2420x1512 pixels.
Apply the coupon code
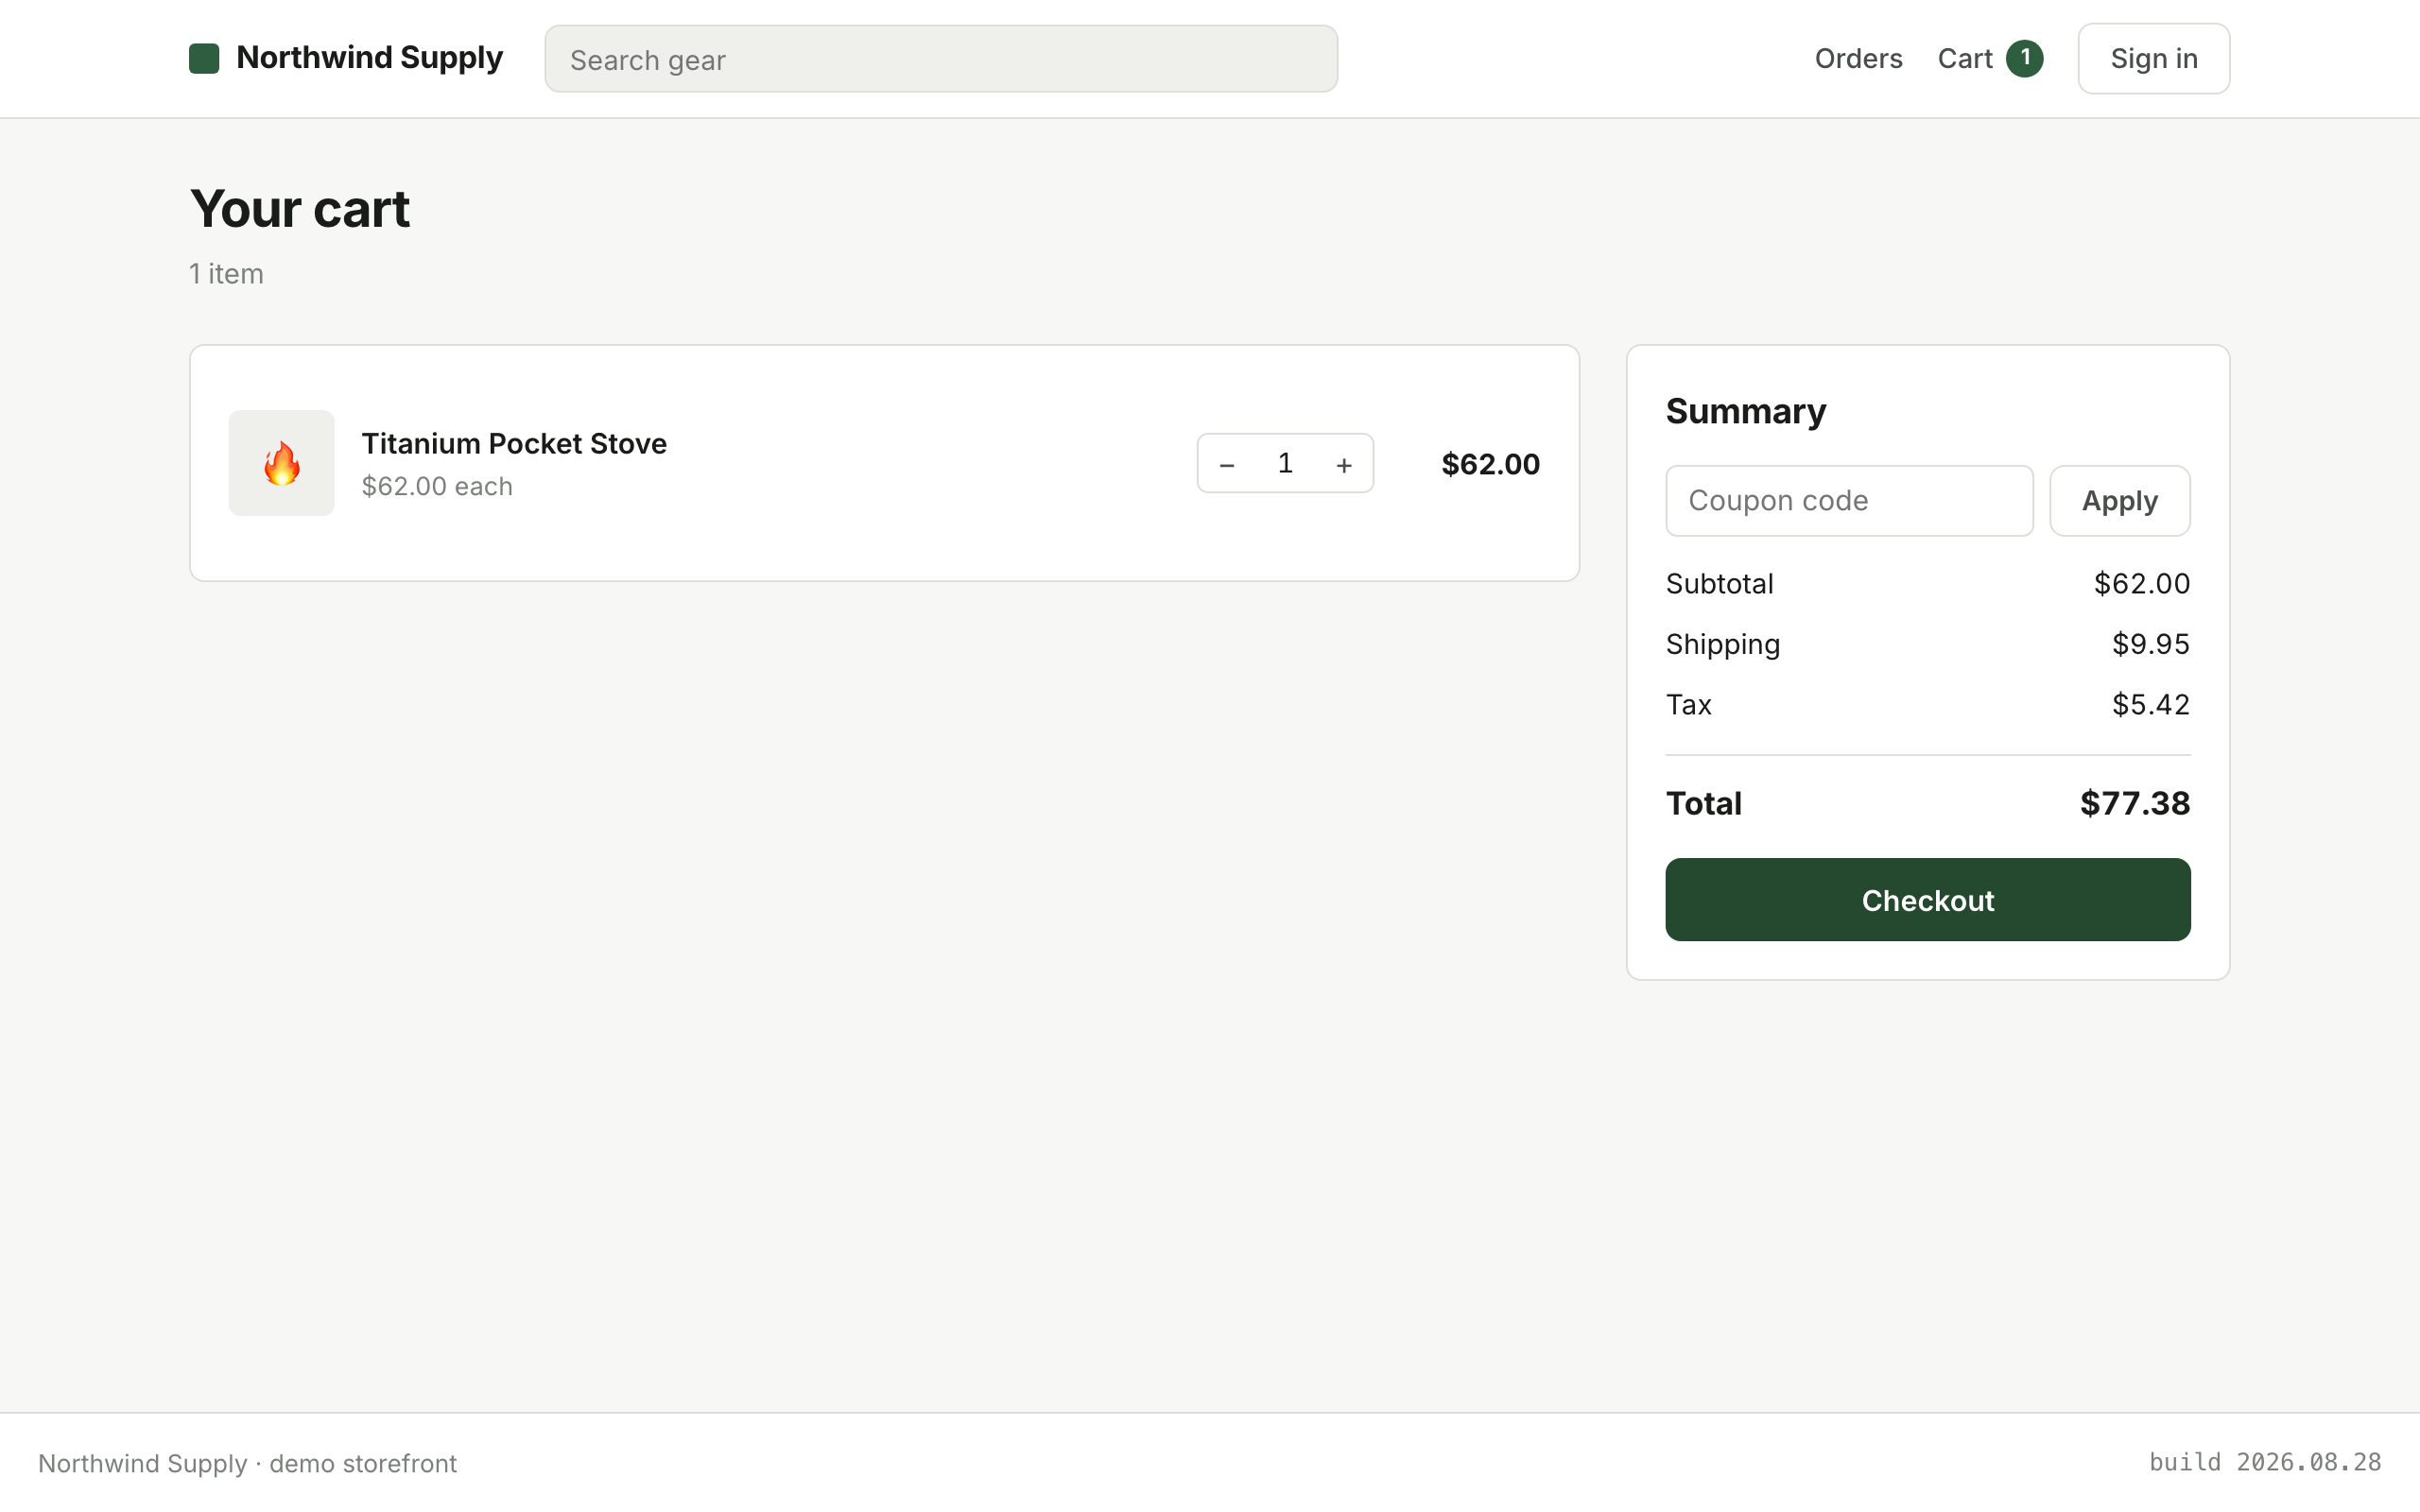2119,501
